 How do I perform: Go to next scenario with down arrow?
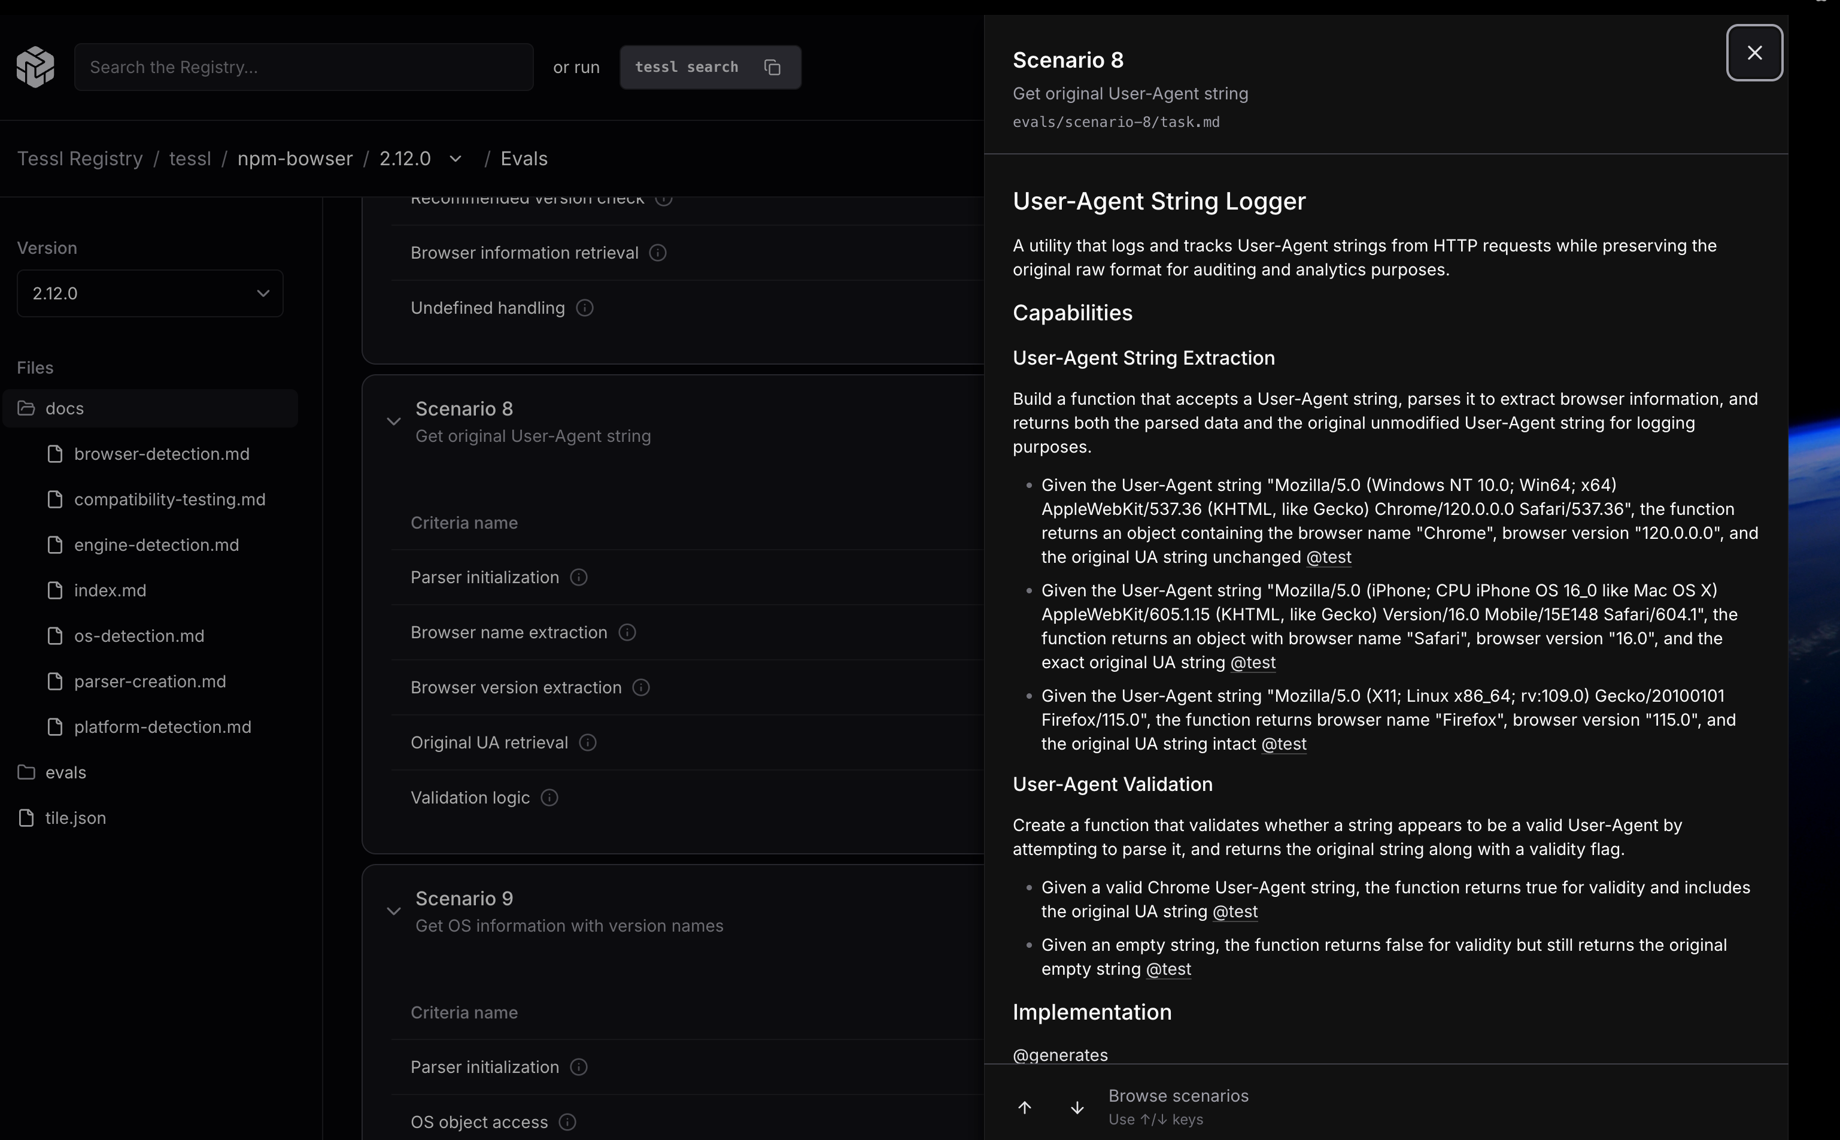tap(1077, 1108)
